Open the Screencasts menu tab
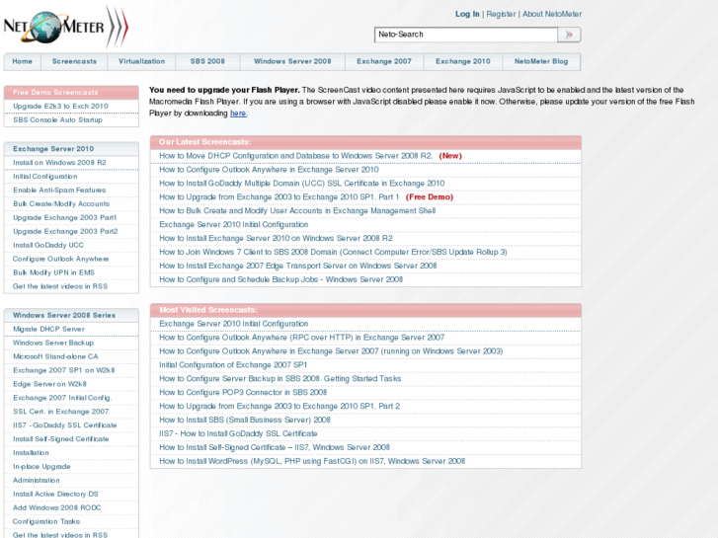 coord(74,61)
